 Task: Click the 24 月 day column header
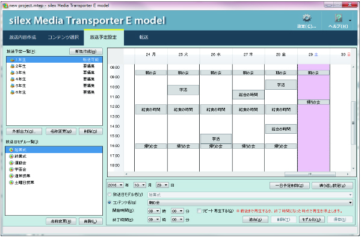point(151,55)
